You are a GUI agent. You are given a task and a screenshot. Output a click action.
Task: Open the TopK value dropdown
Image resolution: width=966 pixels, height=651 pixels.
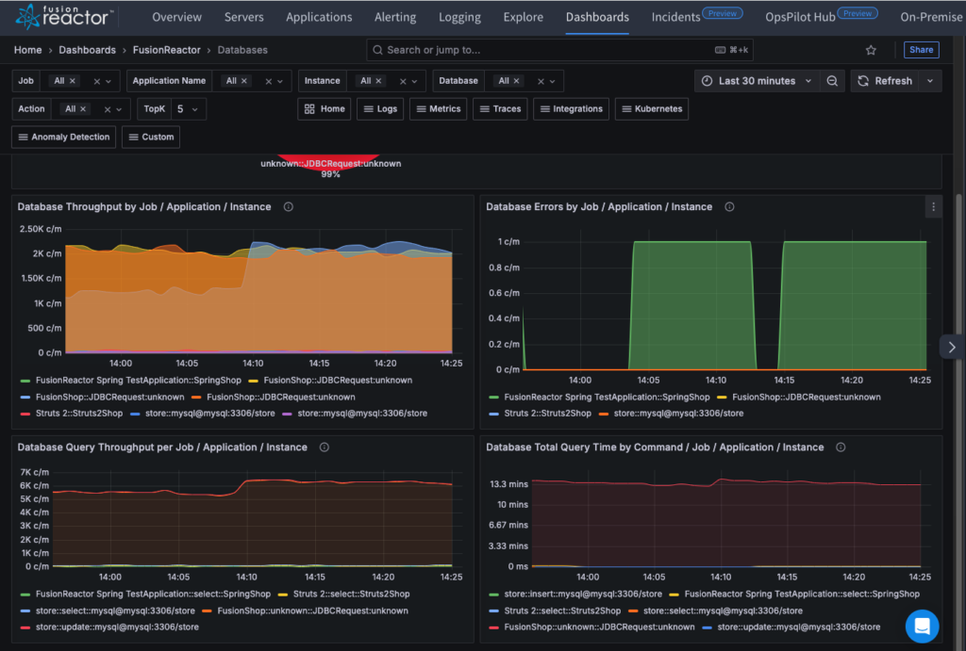point(189,109)
